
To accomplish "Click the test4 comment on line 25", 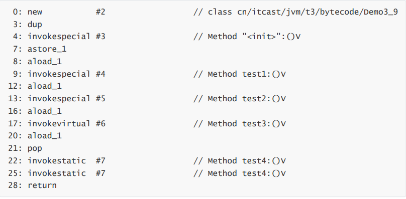I will (x=240, y=173).
